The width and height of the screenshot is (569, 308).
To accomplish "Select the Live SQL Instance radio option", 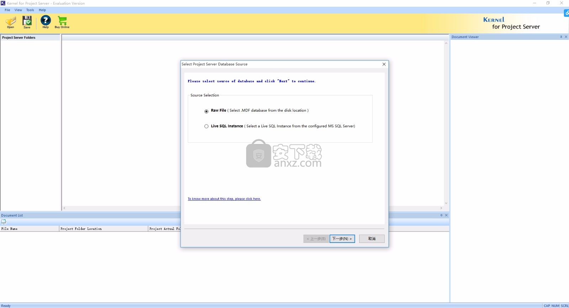I will pyautogui.click(x=206, y=126).
